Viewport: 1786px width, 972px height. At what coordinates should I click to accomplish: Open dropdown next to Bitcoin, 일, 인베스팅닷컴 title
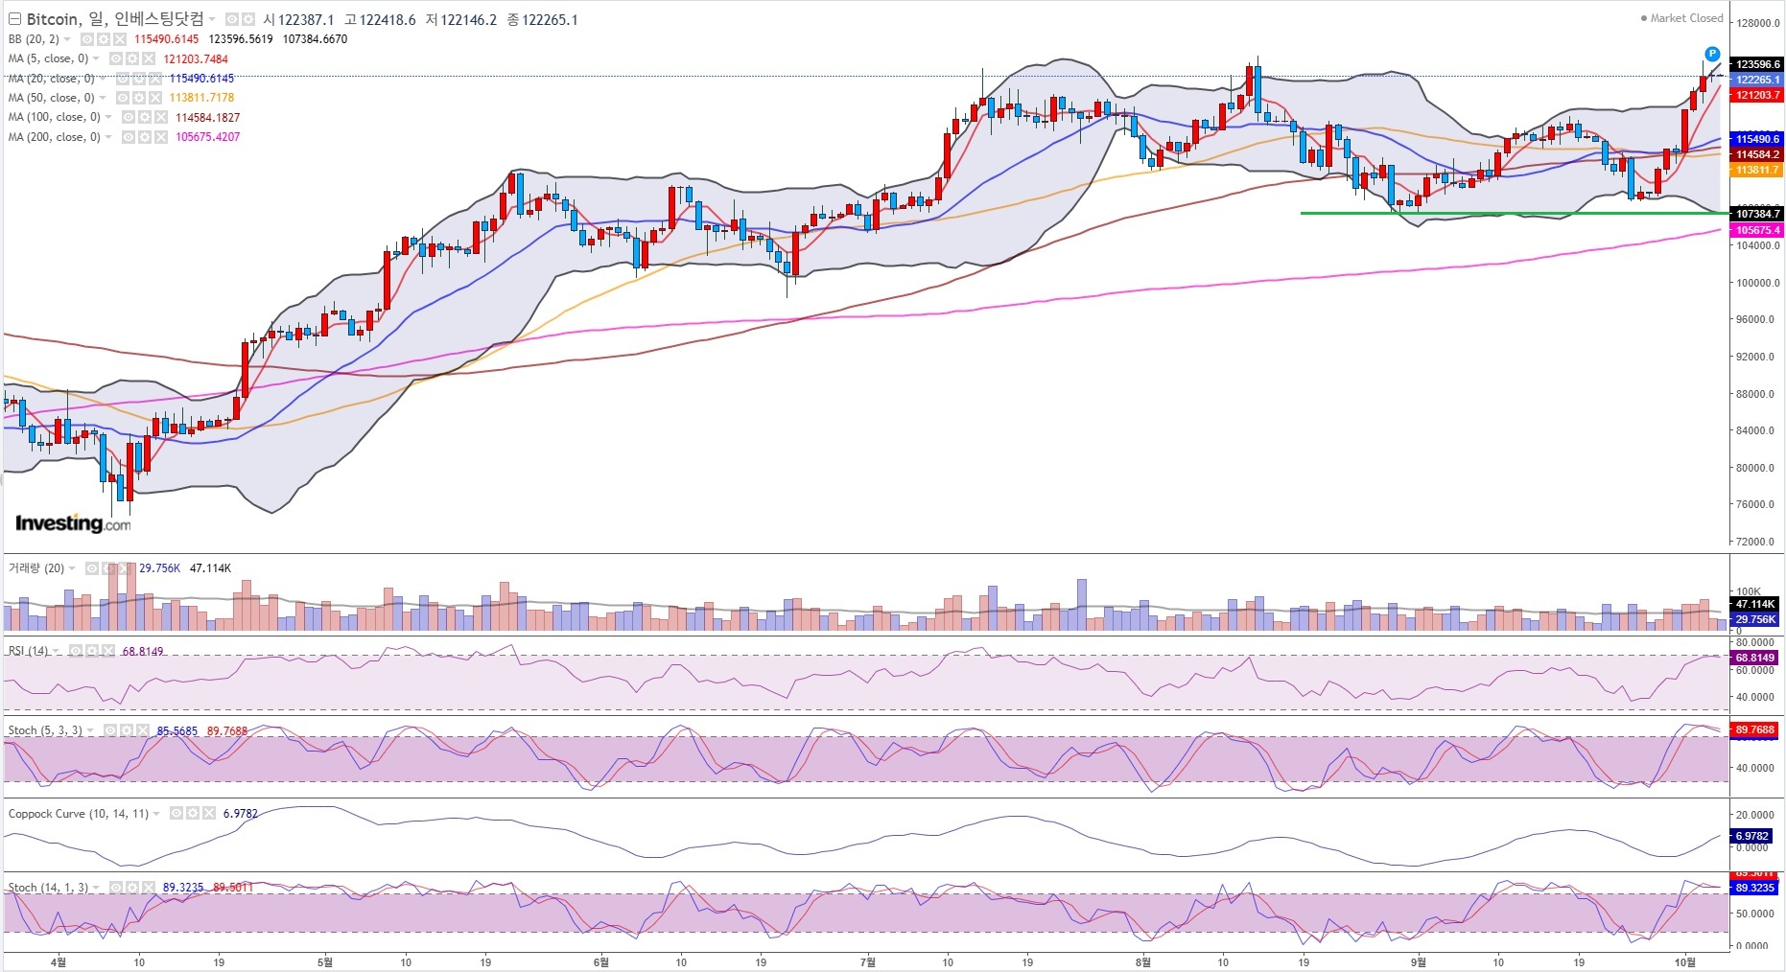click(213, 20)
